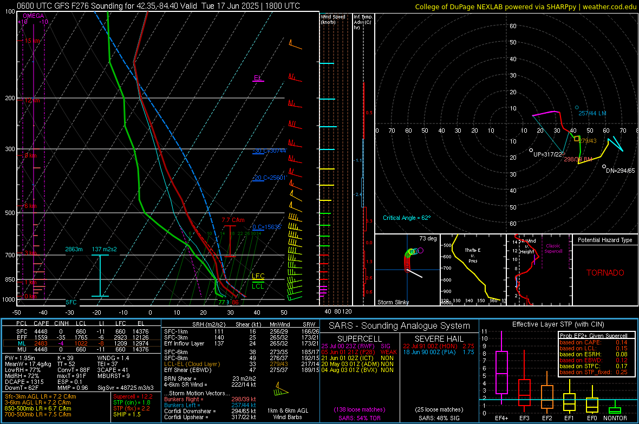Click the Sfc-3km AGL LR = 7.2 C/km line
This screenshot has width=639, height=424.
coord(41,396)
